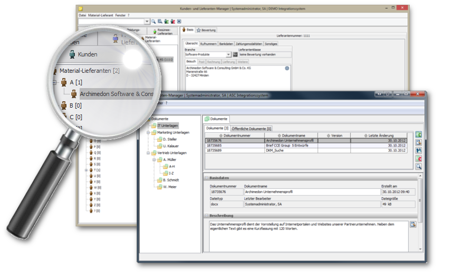The image size is (462, 279).
Task: Sort by the Version column header
Action: (334, 136)
